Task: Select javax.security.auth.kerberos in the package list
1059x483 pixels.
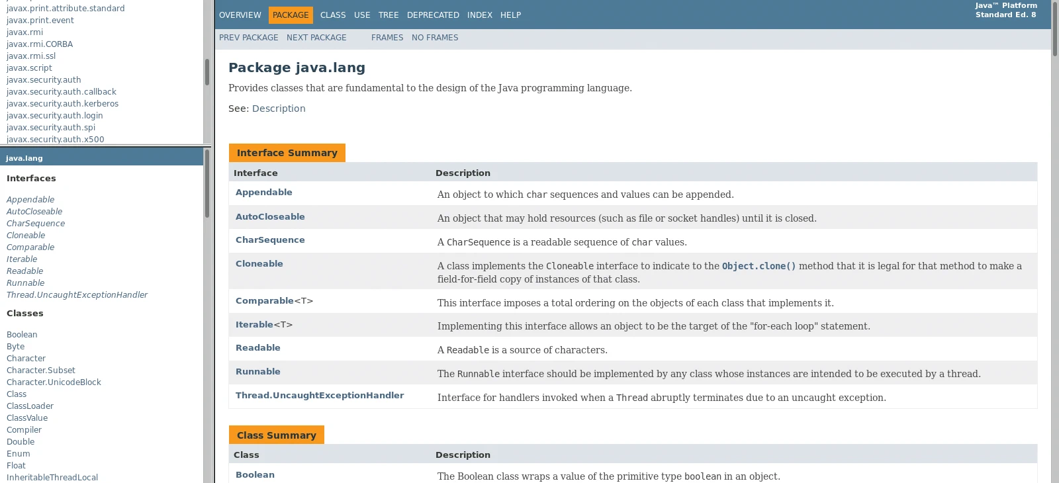Action: point(62,104)
